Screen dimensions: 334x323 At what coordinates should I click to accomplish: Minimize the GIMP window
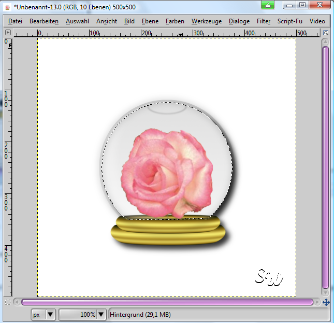pyautogui.click(x=289, y=5)
